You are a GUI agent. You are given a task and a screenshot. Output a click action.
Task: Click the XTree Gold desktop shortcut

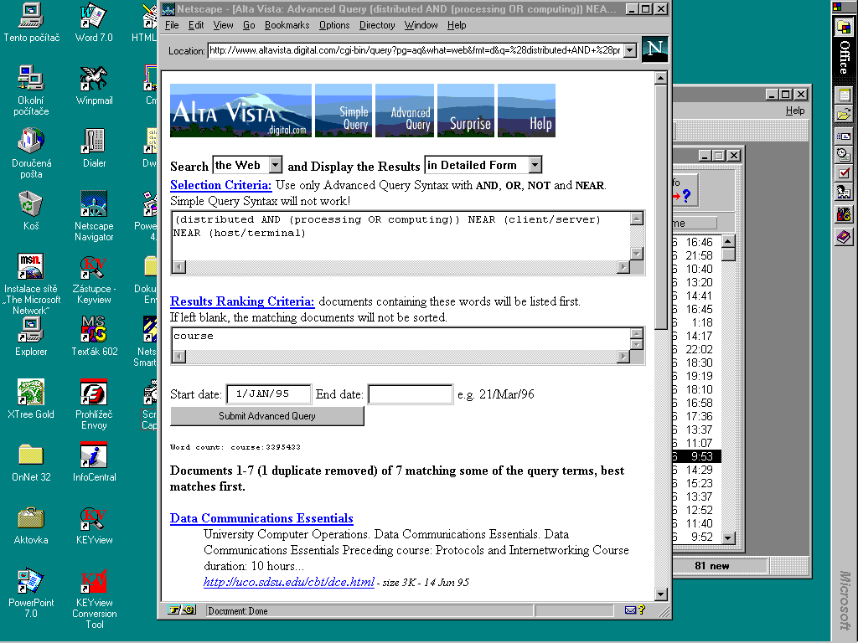coord(31,399)
